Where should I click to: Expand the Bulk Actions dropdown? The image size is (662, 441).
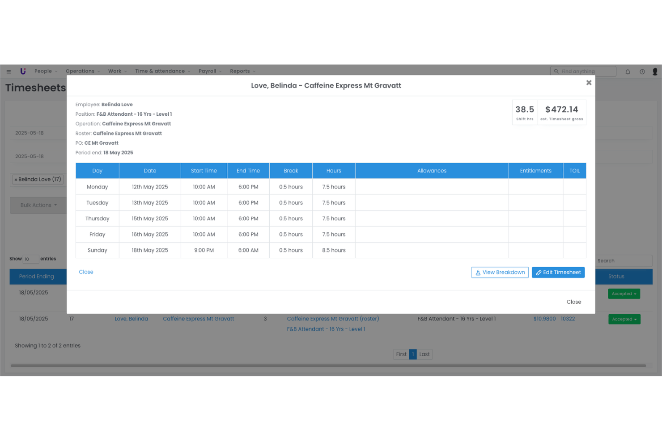pyautogui.click(x=38, y=205)
